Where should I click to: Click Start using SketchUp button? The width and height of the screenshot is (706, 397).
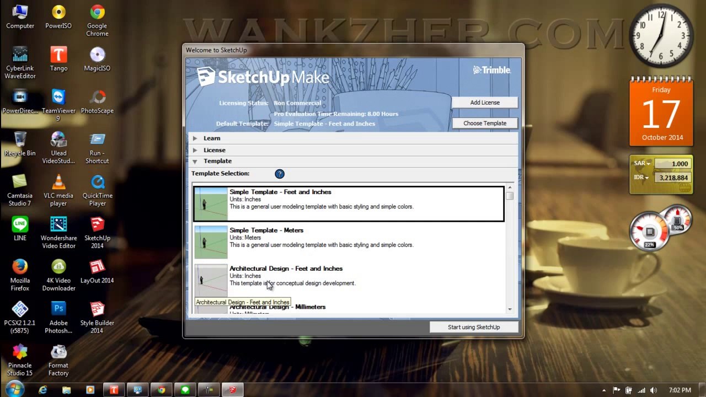[x=474, y=327]
